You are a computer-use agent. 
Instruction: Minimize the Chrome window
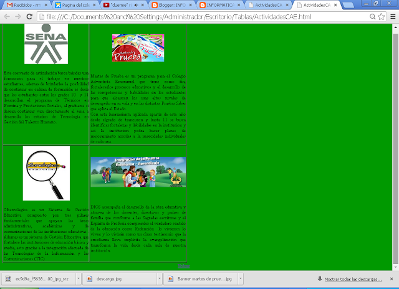[x=366, y=4]
